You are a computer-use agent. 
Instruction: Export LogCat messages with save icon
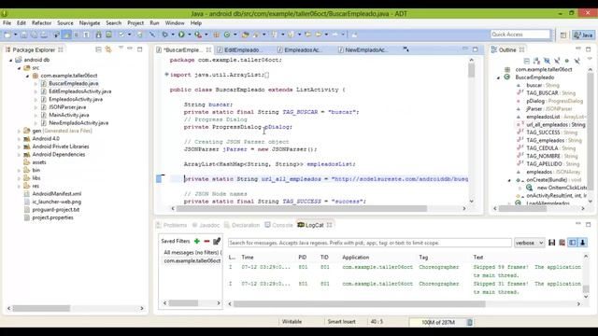click(552, 243)
